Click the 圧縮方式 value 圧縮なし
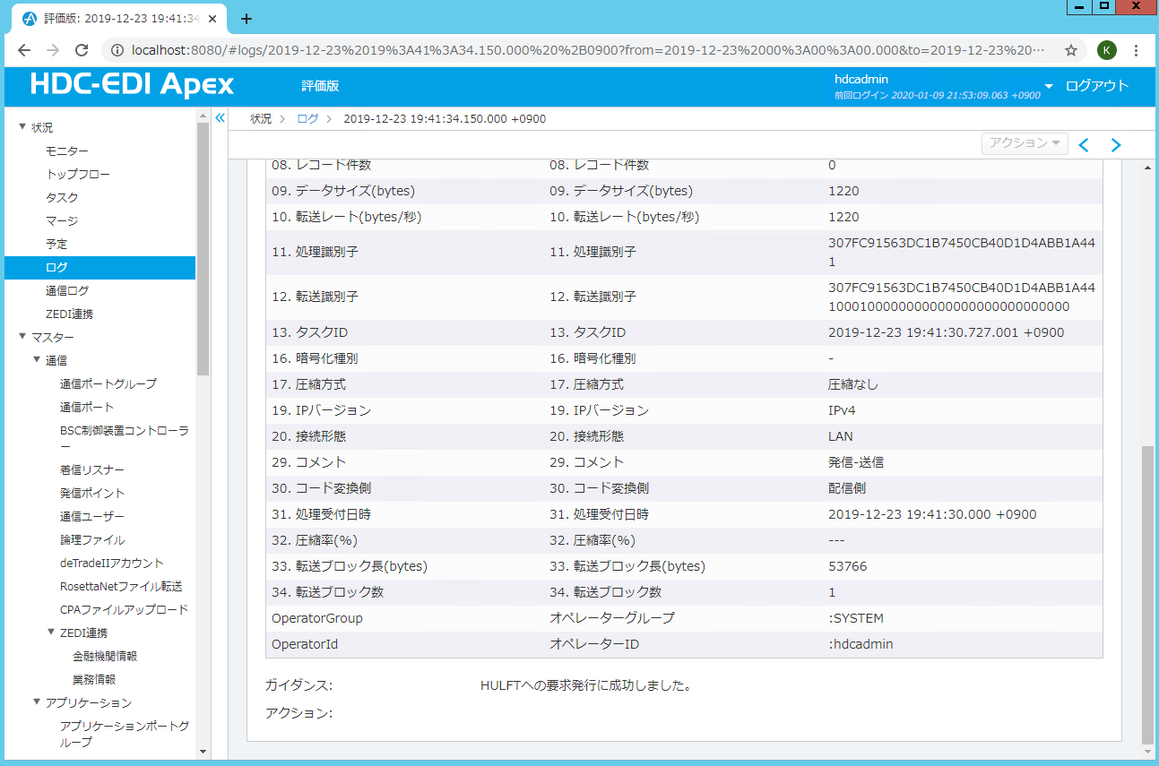The height and width of the screenshot is (766, 1159). pyautogui.click(x=853, y=384)
